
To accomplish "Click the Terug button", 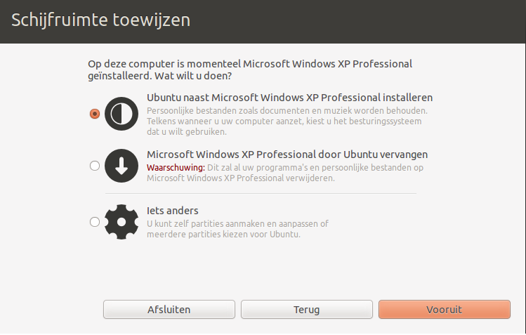I will 307,309.
